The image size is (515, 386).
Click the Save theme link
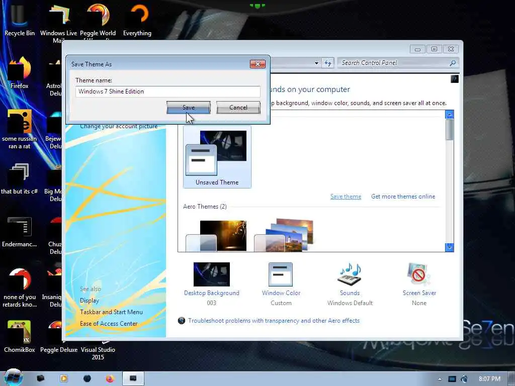[346, 197]
